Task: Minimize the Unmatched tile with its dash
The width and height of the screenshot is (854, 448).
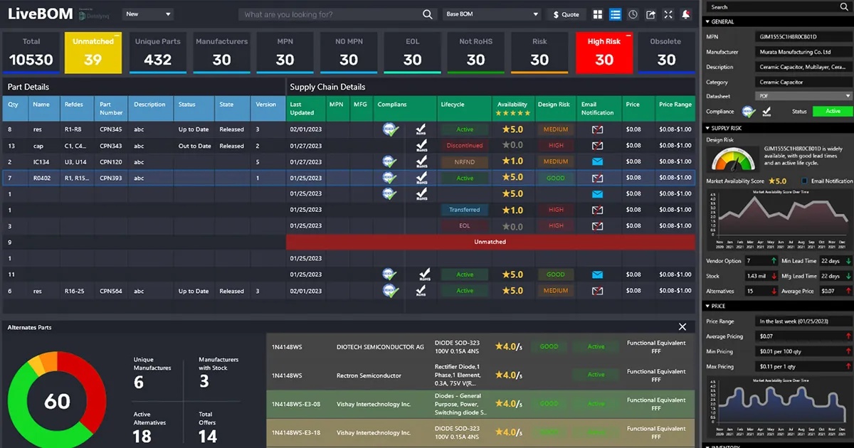Action: pos(117,35)
